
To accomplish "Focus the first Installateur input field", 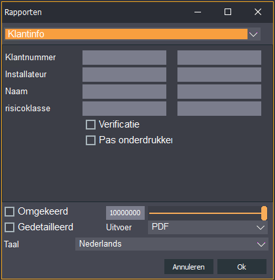I will (x=124, y=75).
